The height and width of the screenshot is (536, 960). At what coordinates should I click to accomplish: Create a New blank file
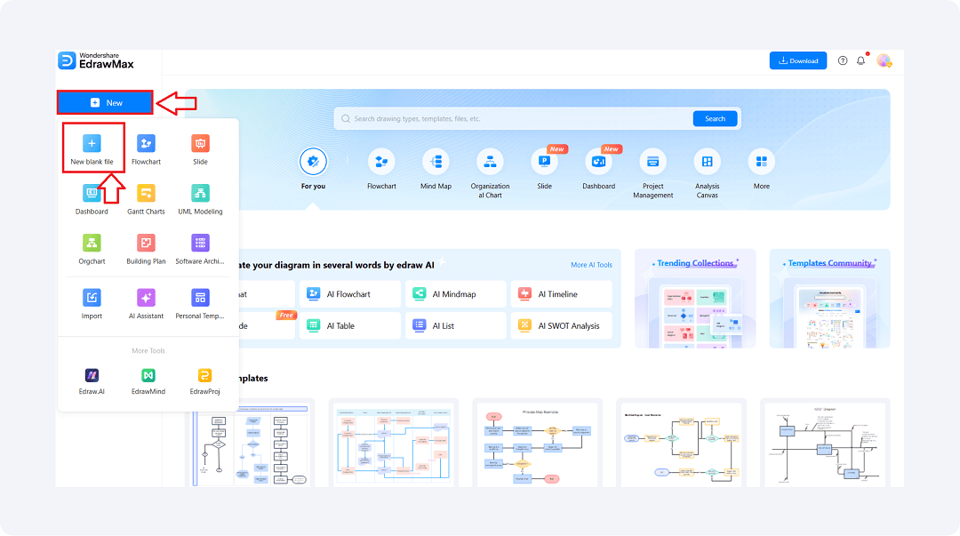pyautogui.click(x=92, y=148)
